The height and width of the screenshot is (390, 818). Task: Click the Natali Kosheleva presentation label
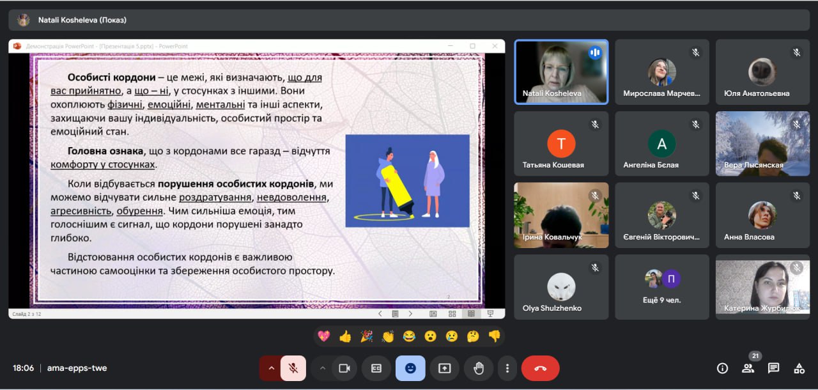coord(82,20)
